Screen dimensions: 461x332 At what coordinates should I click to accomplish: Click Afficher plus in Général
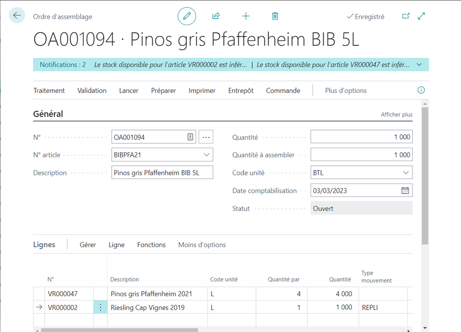397,114
